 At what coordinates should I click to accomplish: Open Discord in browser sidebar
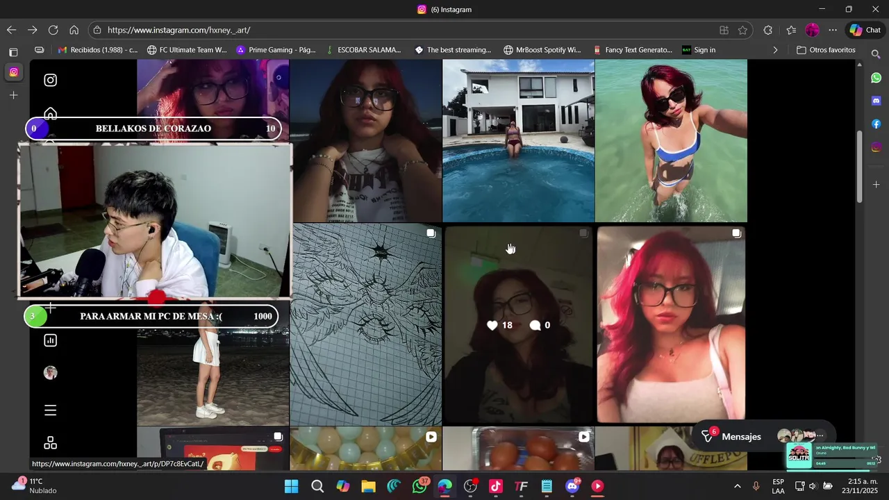[876, 101]
